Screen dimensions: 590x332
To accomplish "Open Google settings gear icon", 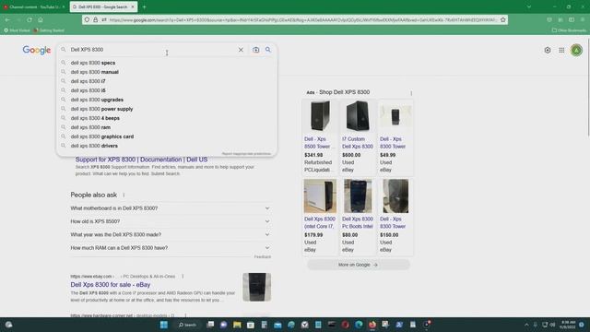I will click(x=548, y=50).
